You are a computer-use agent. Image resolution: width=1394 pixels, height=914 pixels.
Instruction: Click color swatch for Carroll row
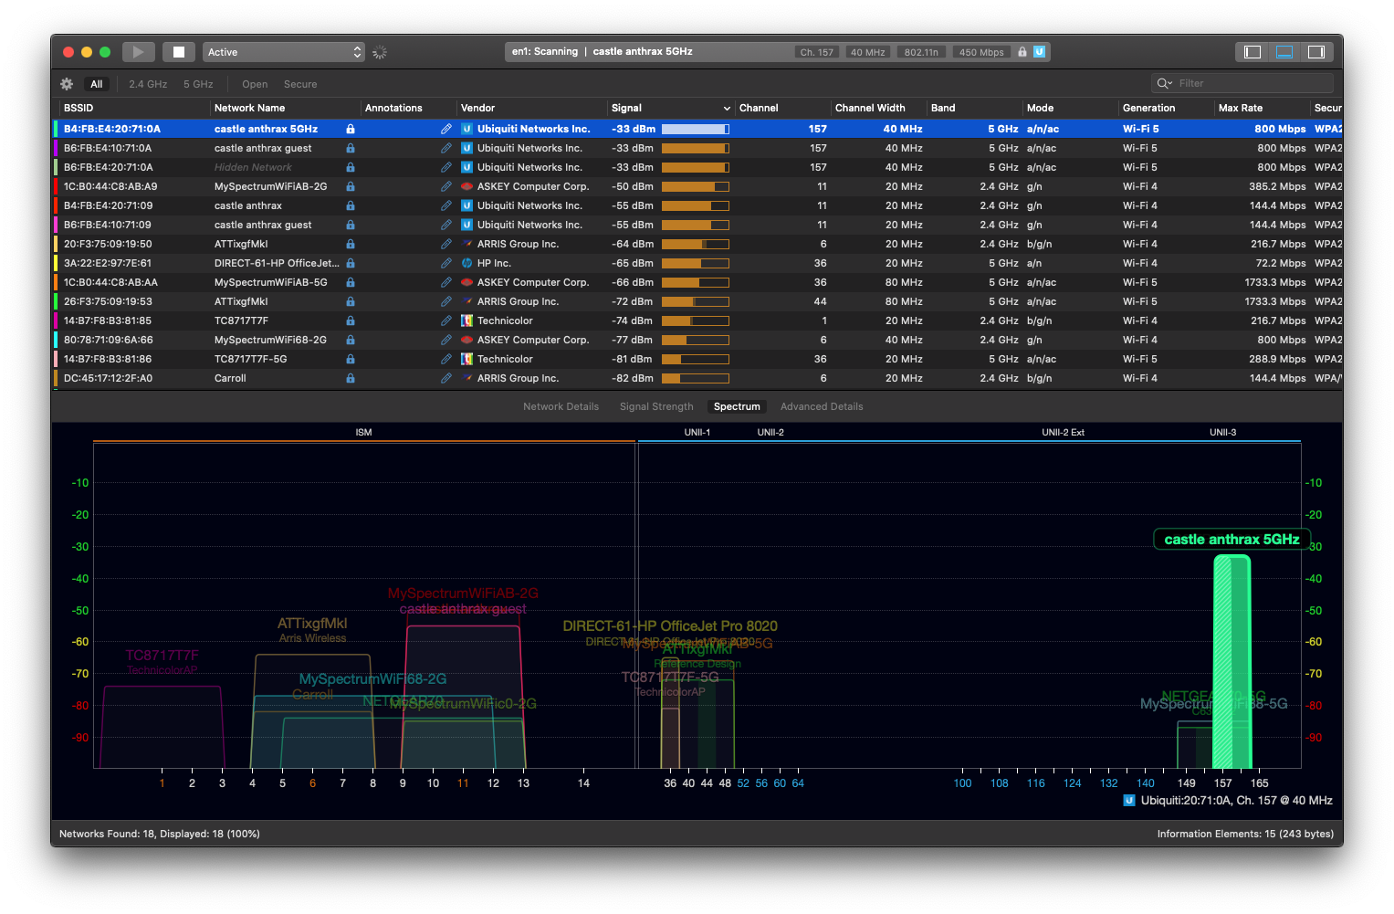(x=57, y=378)
